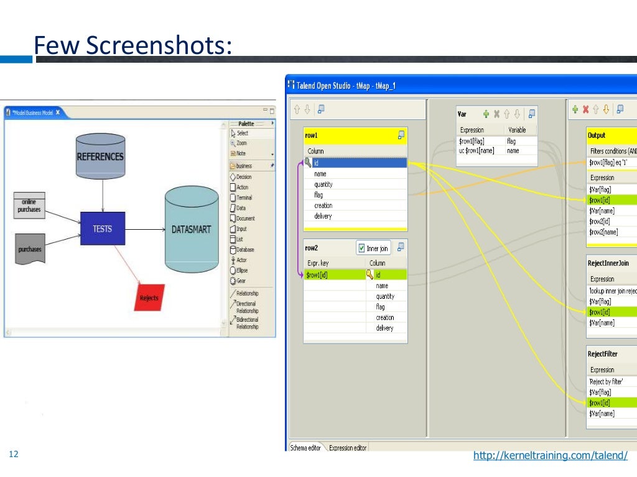Pin the business drawer open
Image resolution: width=637 pixels, height=477 pixels.
pyautogui.click(x=272, y=165)
